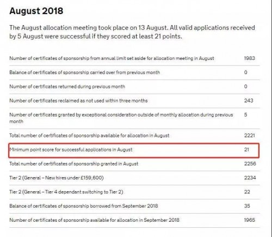Click the value 1983 in first row

click(x=249, y=58)
